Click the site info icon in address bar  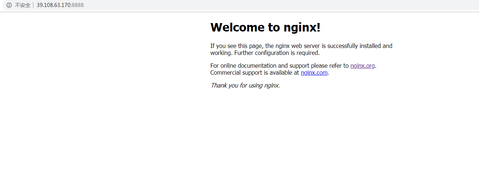point(9,5)
